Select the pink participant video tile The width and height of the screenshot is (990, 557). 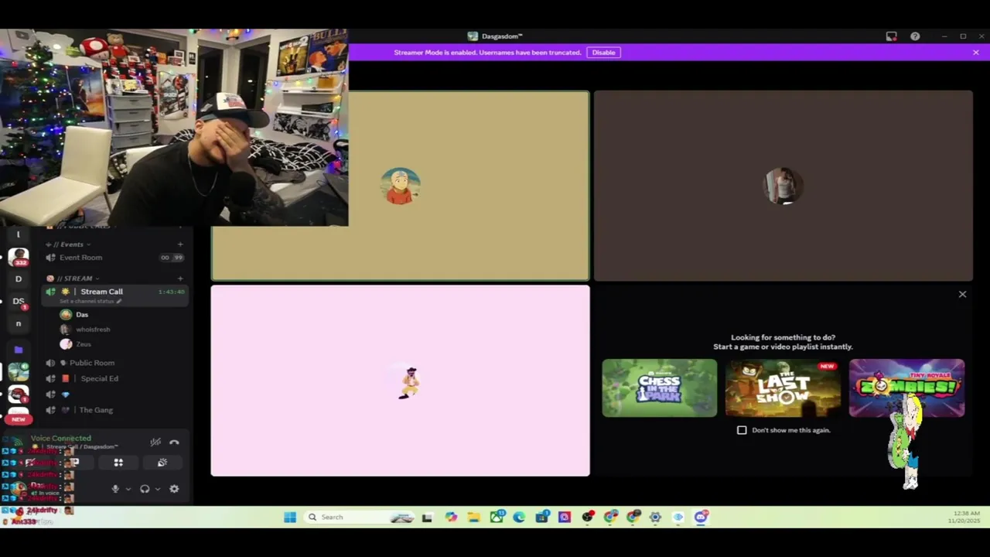(400, 381)
